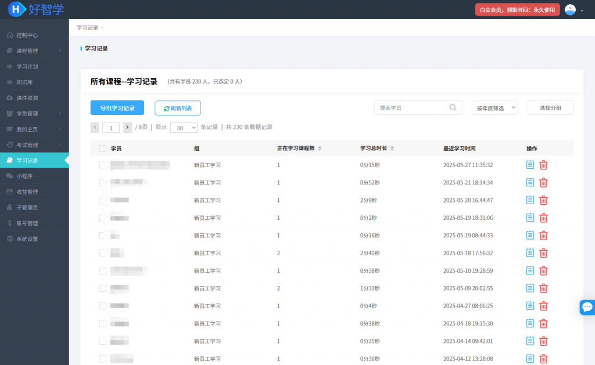Open the account dropdown arrow beside avatar
Viewport: 595px width, 365px height.
click(x=582, y=10)
